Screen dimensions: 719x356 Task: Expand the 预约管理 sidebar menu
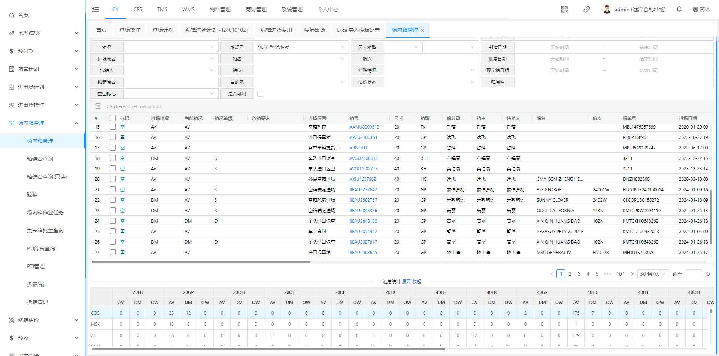click(43, 33)
